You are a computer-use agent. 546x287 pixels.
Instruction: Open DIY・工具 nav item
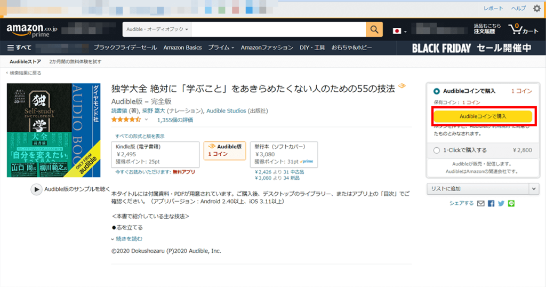pyautogui.click(x=312, y=47)
